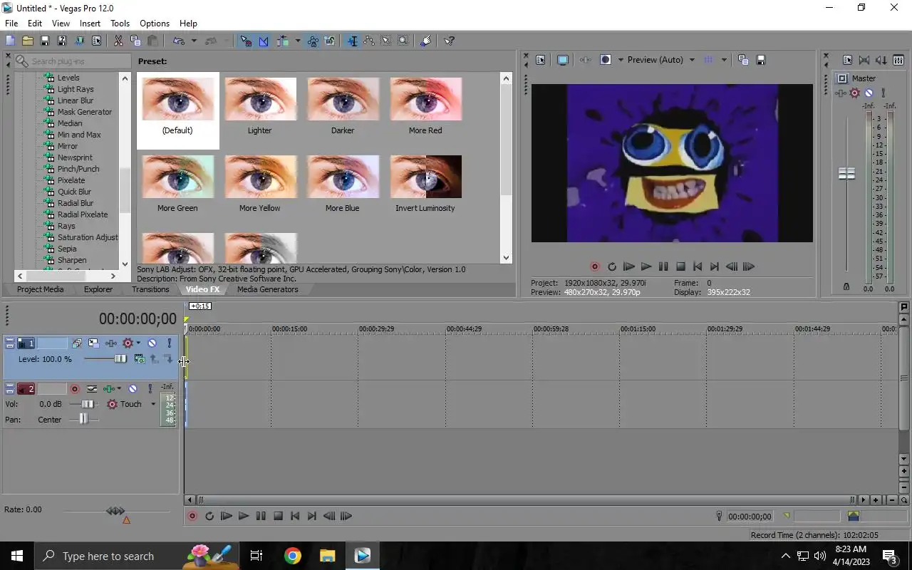The image size is (912, 570).
Task: Select the Envelope Edit tool
Action: point(369,41)
